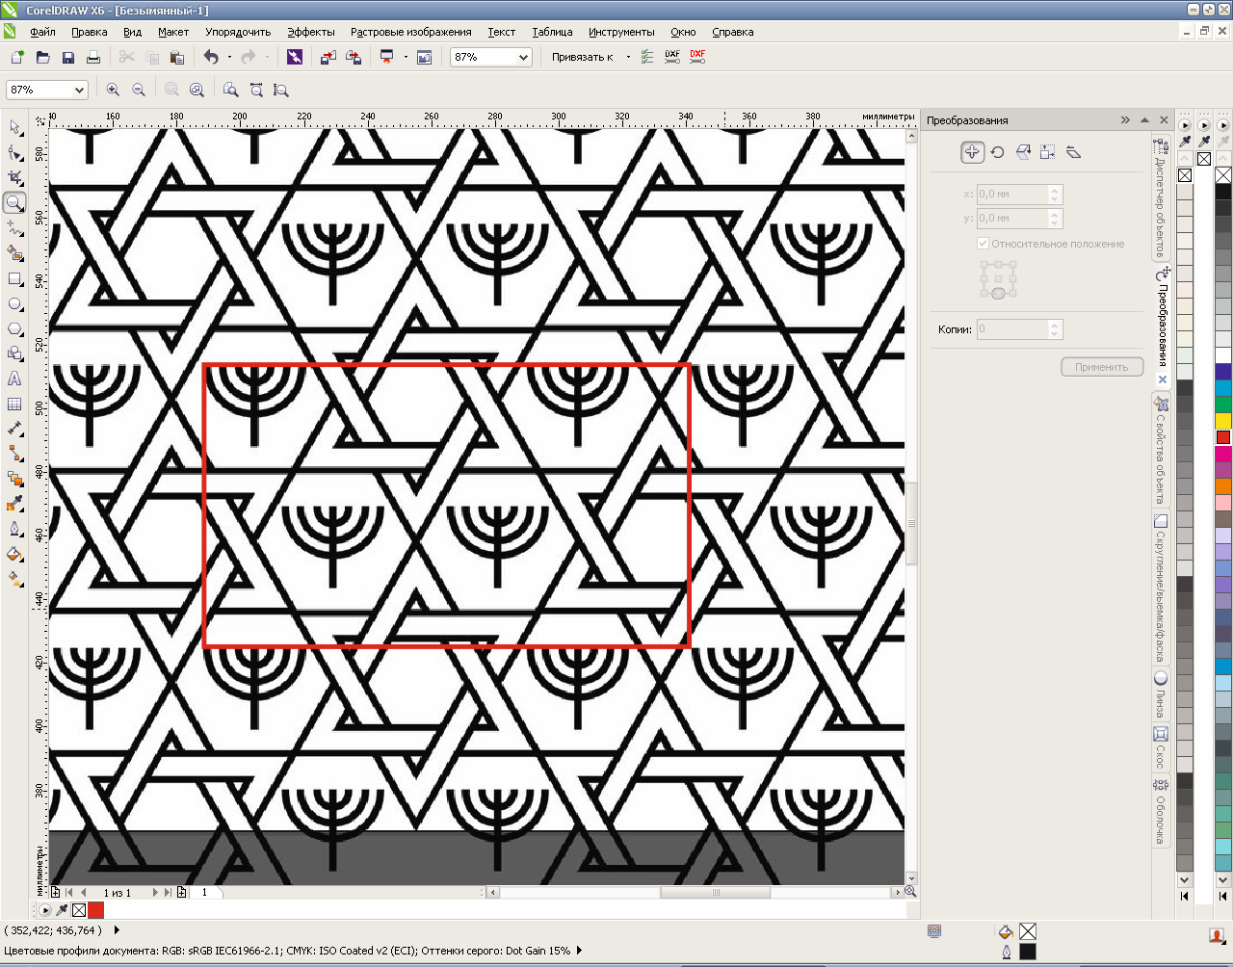Select the Ellipse tool

[x=14, y=303]
